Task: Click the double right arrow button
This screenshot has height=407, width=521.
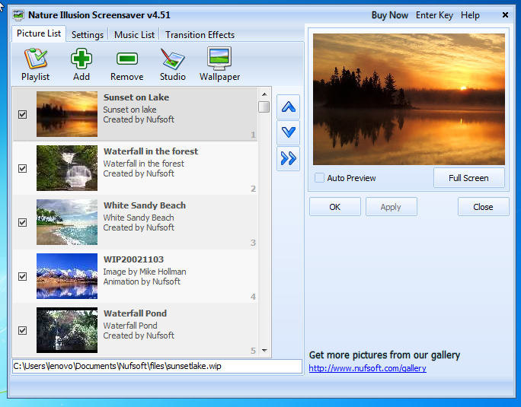Action: [289, 158]
